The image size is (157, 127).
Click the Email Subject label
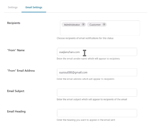click(16, 91)
